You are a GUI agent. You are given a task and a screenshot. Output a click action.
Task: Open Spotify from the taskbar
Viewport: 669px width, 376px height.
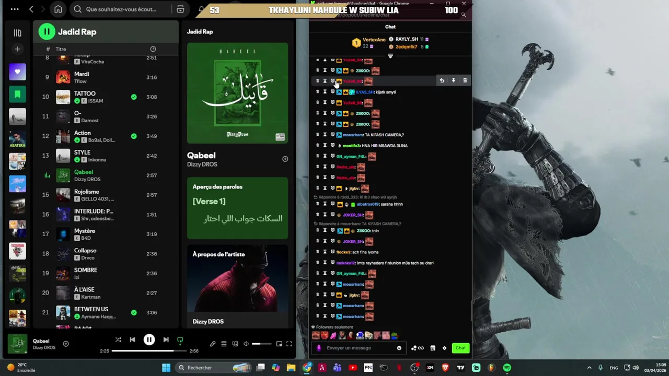click(x=507, y=368)
